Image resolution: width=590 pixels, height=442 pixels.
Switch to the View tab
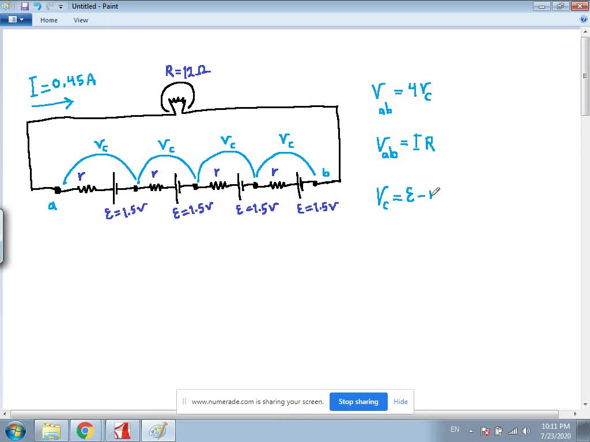tap(81, 20)
